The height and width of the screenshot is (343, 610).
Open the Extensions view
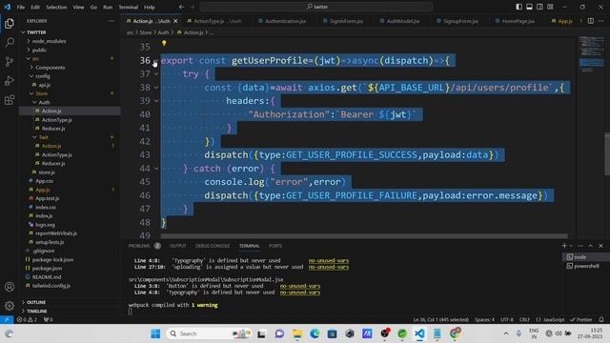(x=10, y=100)
